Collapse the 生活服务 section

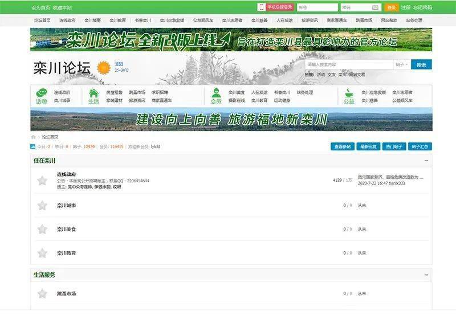(x=426, y=275)
